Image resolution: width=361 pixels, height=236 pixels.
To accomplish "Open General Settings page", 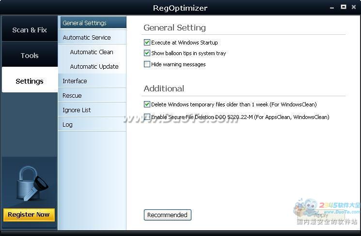I will tap(93, 23).
